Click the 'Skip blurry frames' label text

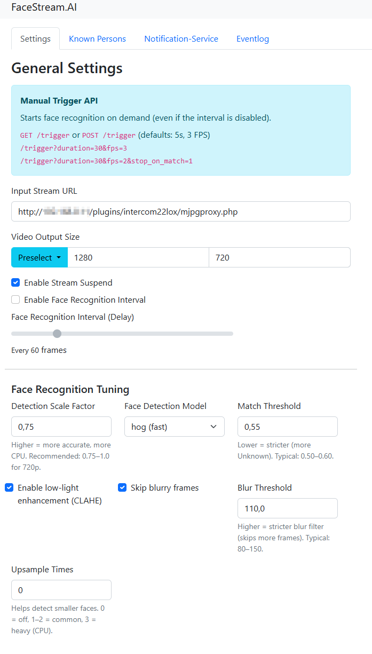[x=164, y=487]
